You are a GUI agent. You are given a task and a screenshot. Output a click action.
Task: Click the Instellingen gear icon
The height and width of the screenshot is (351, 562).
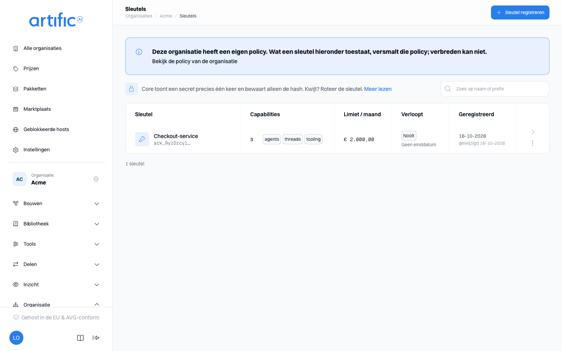click(16, 150)
